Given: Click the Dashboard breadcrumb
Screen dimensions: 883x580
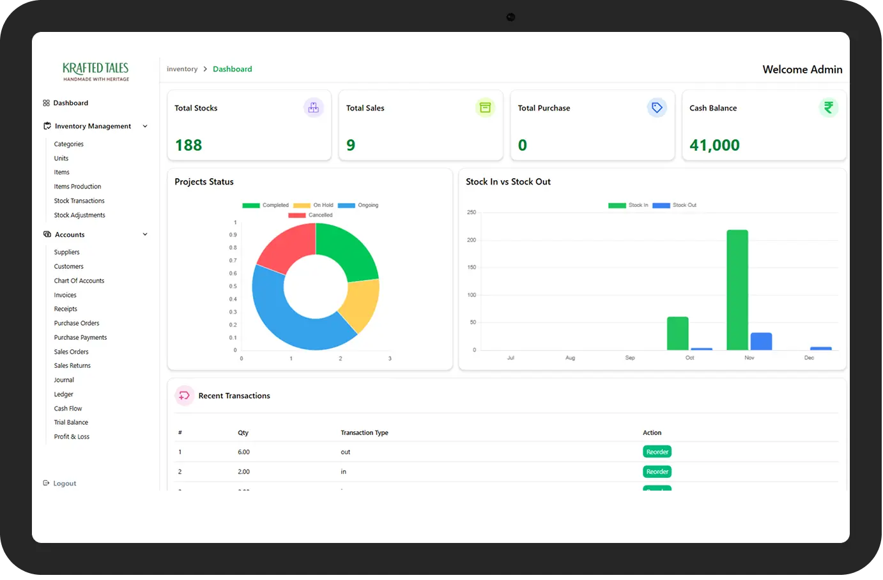Looking at the screenshot, I should pyautogui.click(x=233, y=69).
